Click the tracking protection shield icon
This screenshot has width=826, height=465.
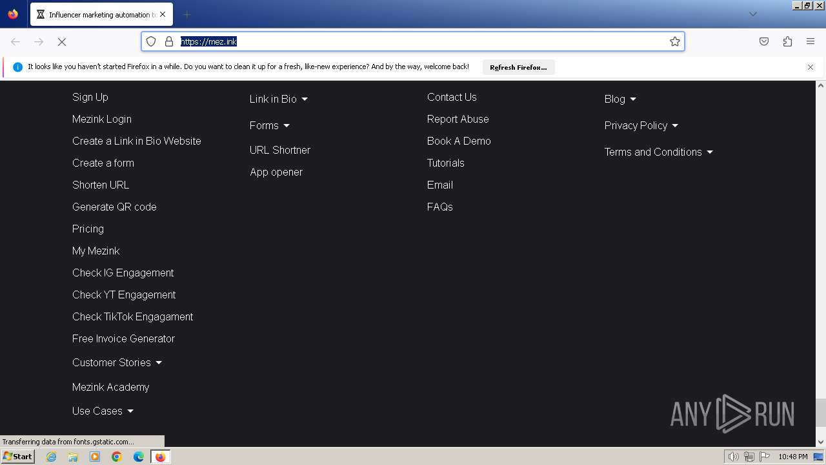click(x=151, y=41)
